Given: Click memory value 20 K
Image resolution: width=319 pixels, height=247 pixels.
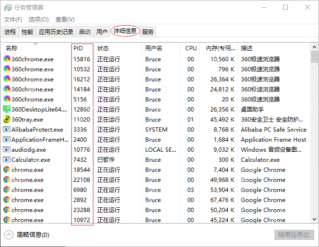Looking at the screenshot, I should (228, 100).
